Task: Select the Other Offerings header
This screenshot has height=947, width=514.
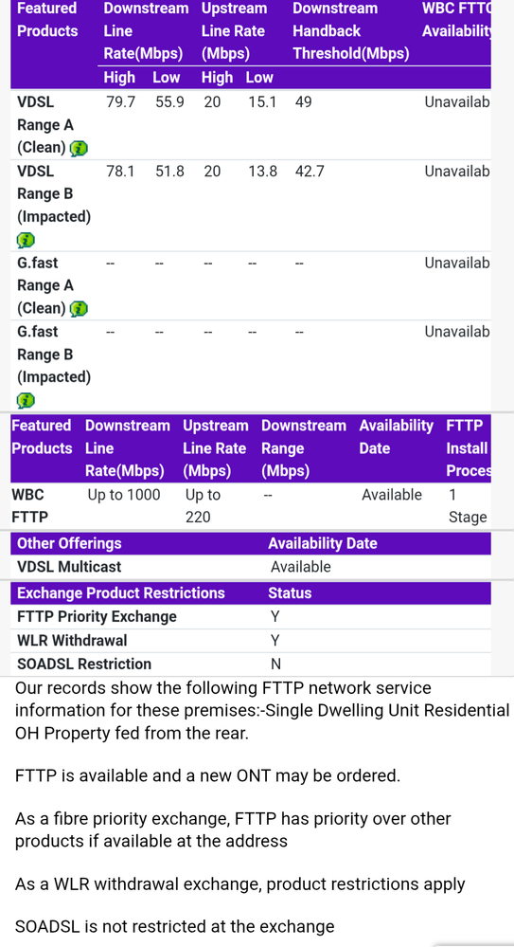Action: 69,543
